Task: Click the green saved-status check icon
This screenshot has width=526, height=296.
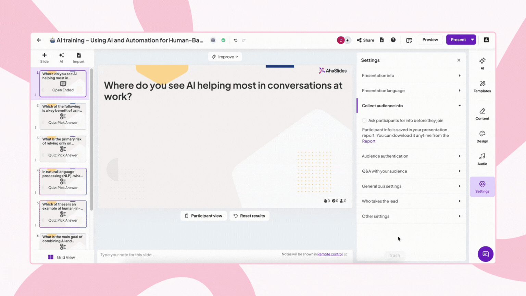Action: 223,40
